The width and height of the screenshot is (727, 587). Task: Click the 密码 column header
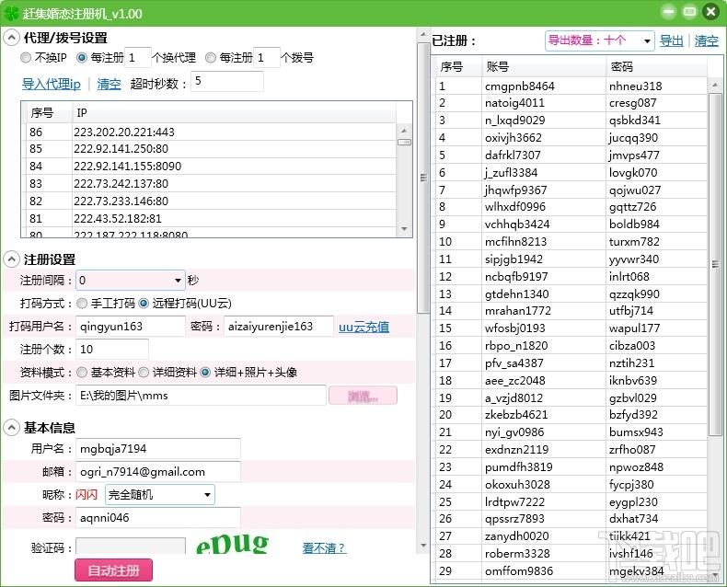pyautogui.click(x=656, y=67)
